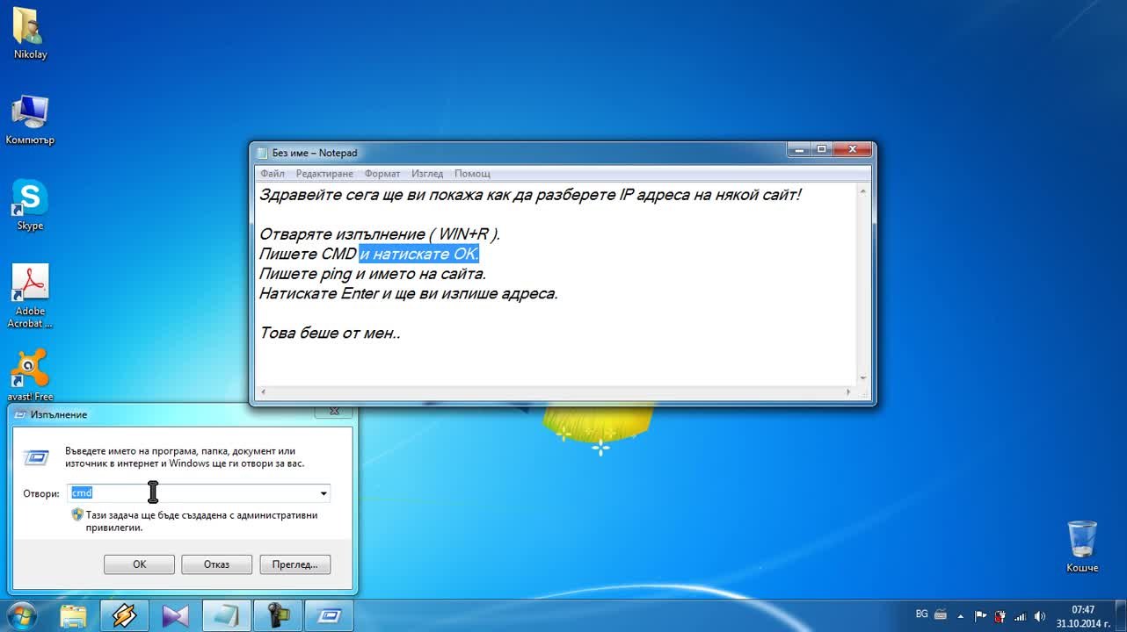
Task: Open the Формат menu in Notepad
Action: pos(382,174)
